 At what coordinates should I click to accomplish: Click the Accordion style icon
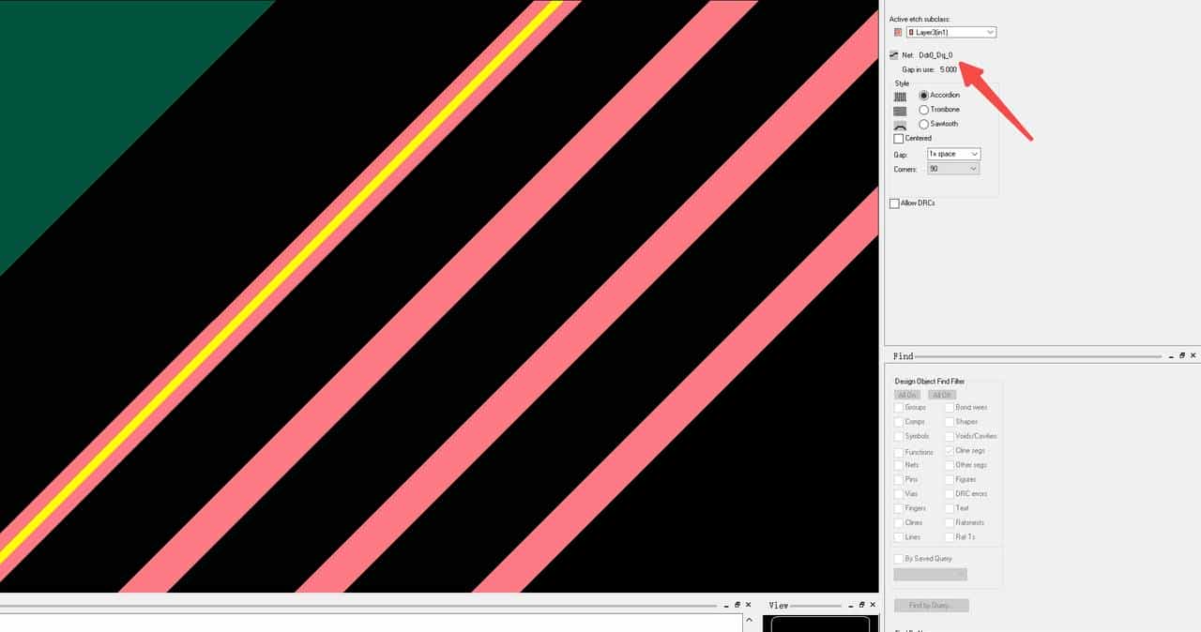[x=900, y=97]
